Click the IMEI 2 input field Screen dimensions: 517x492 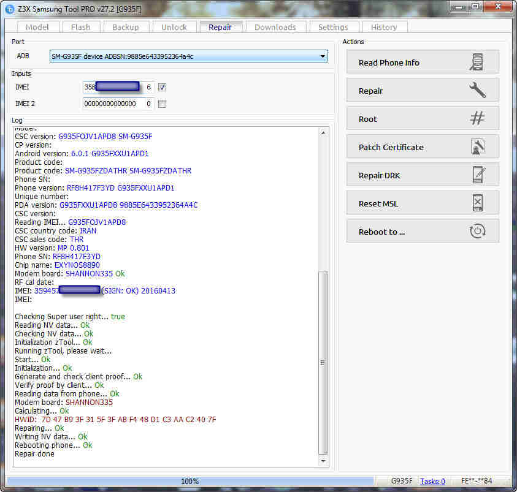point(112,104)
